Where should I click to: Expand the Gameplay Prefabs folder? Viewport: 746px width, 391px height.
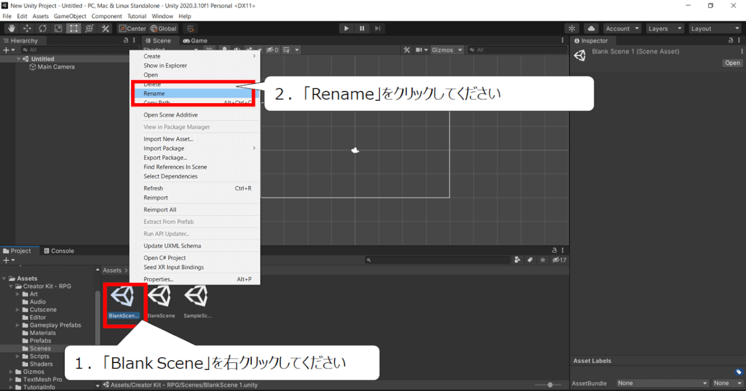click(x=17, y=325)
